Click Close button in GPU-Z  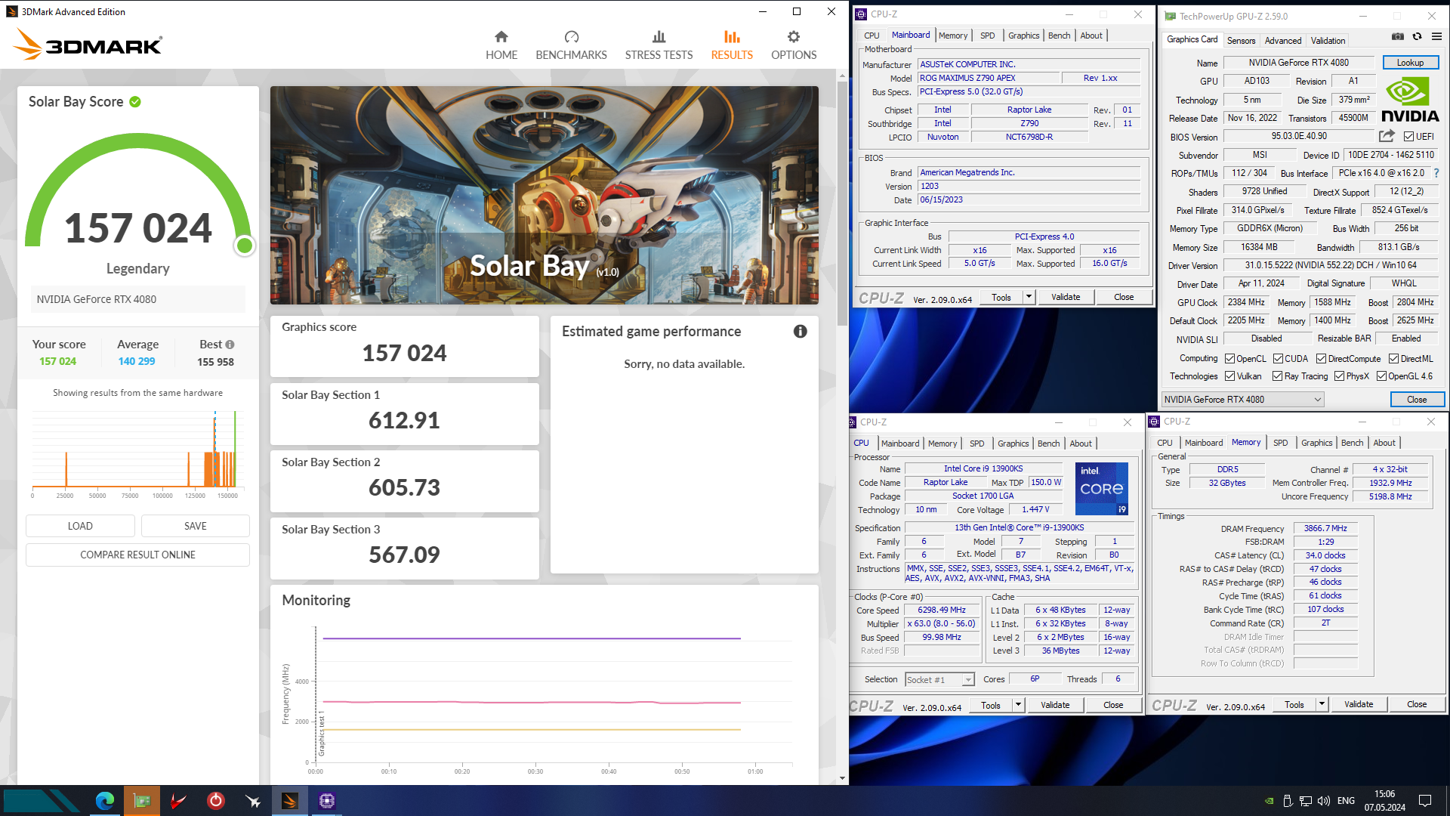point(1417,400)
